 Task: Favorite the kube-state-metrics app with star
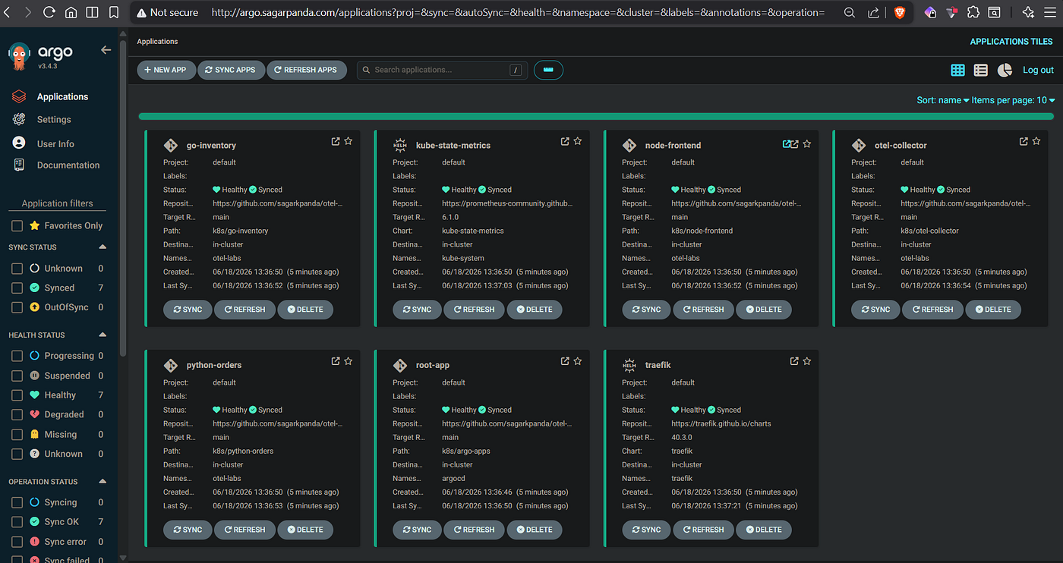tap(578, 141)
